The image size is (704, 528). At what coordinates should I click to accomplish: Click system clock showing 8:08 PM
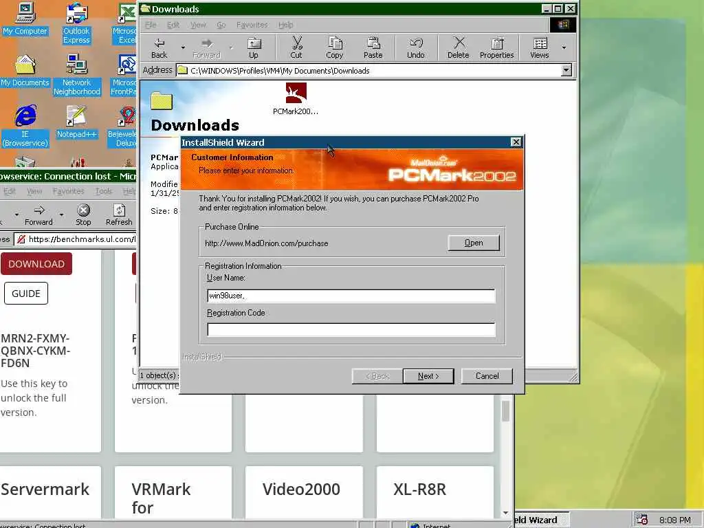pos(675,520)
